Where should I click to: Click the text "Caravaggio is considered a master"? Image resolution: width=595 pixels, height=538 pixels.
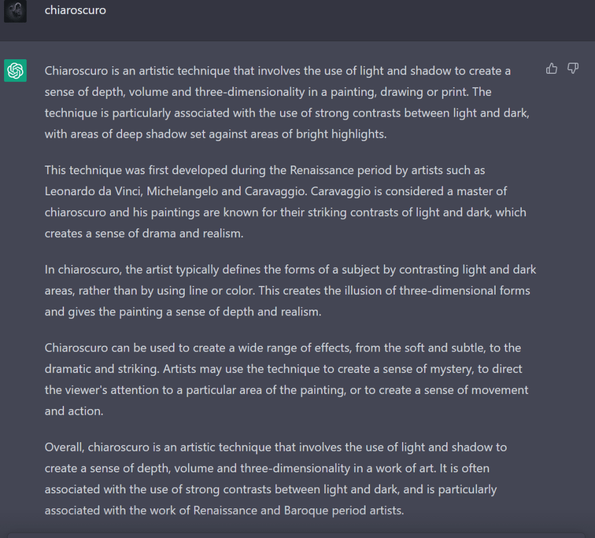tap(372, 191)
